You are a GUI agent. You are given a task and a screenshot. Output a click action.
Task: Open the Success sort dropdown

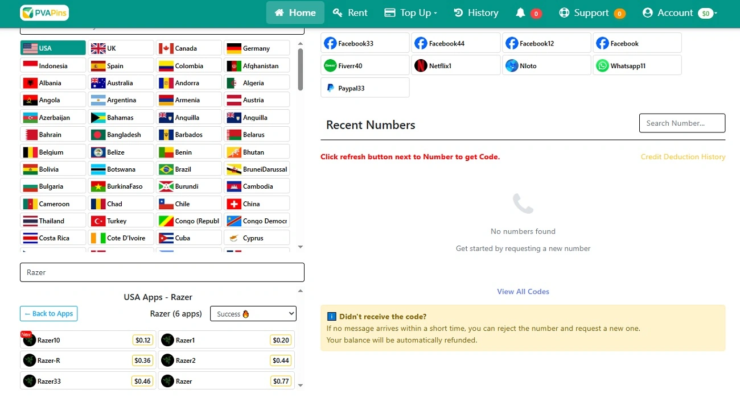[x=253, y=314]
